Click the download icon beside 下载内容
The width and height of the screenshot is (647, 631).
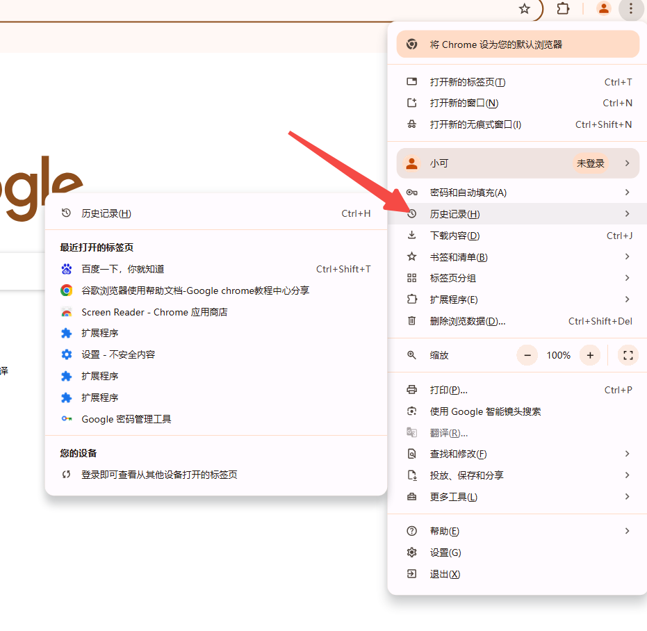point(412,235)
